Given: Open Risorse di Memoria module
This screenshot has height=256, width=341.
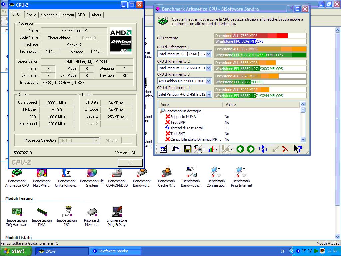Looking at the screenshot, I should coord(92,212).
